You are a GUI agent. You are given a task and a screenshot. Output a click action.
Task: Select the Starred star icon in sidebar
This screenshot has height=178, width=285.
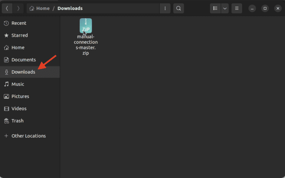point(6,35)
